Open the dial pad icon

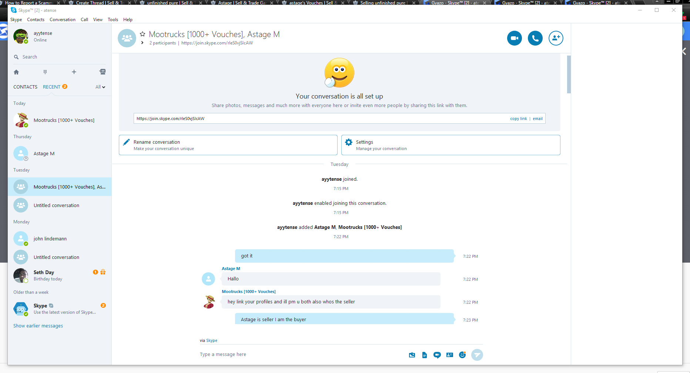pyautogui.click(x=45, y=72)
